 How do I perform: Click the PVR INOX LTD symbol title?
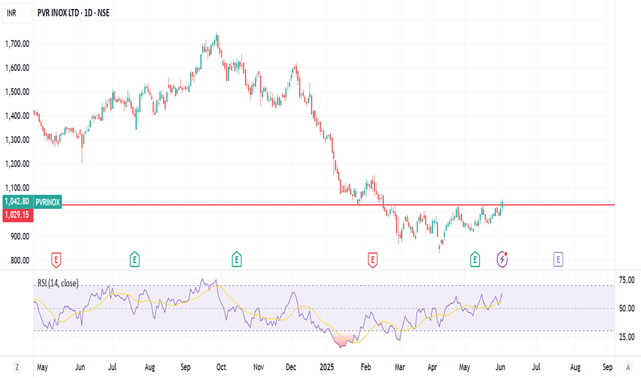pos(58,13)
